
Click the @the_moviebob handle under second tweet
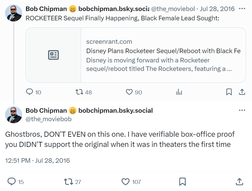(48, 119)
